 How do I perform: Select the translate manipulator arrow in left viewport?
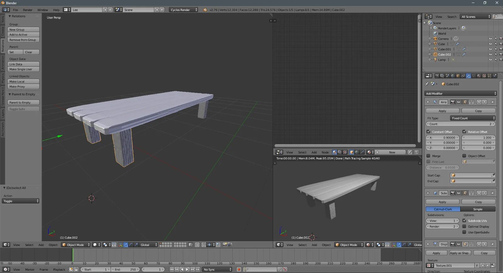[x=126, y=245]
